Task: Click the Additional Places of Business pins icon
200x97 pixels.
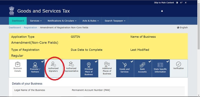Action: (107, 64)
